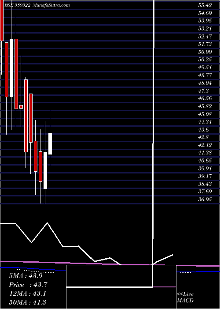The image size is (220, 309).
Task: Click the 42.8 price axis label
Action: pos(203,138)
